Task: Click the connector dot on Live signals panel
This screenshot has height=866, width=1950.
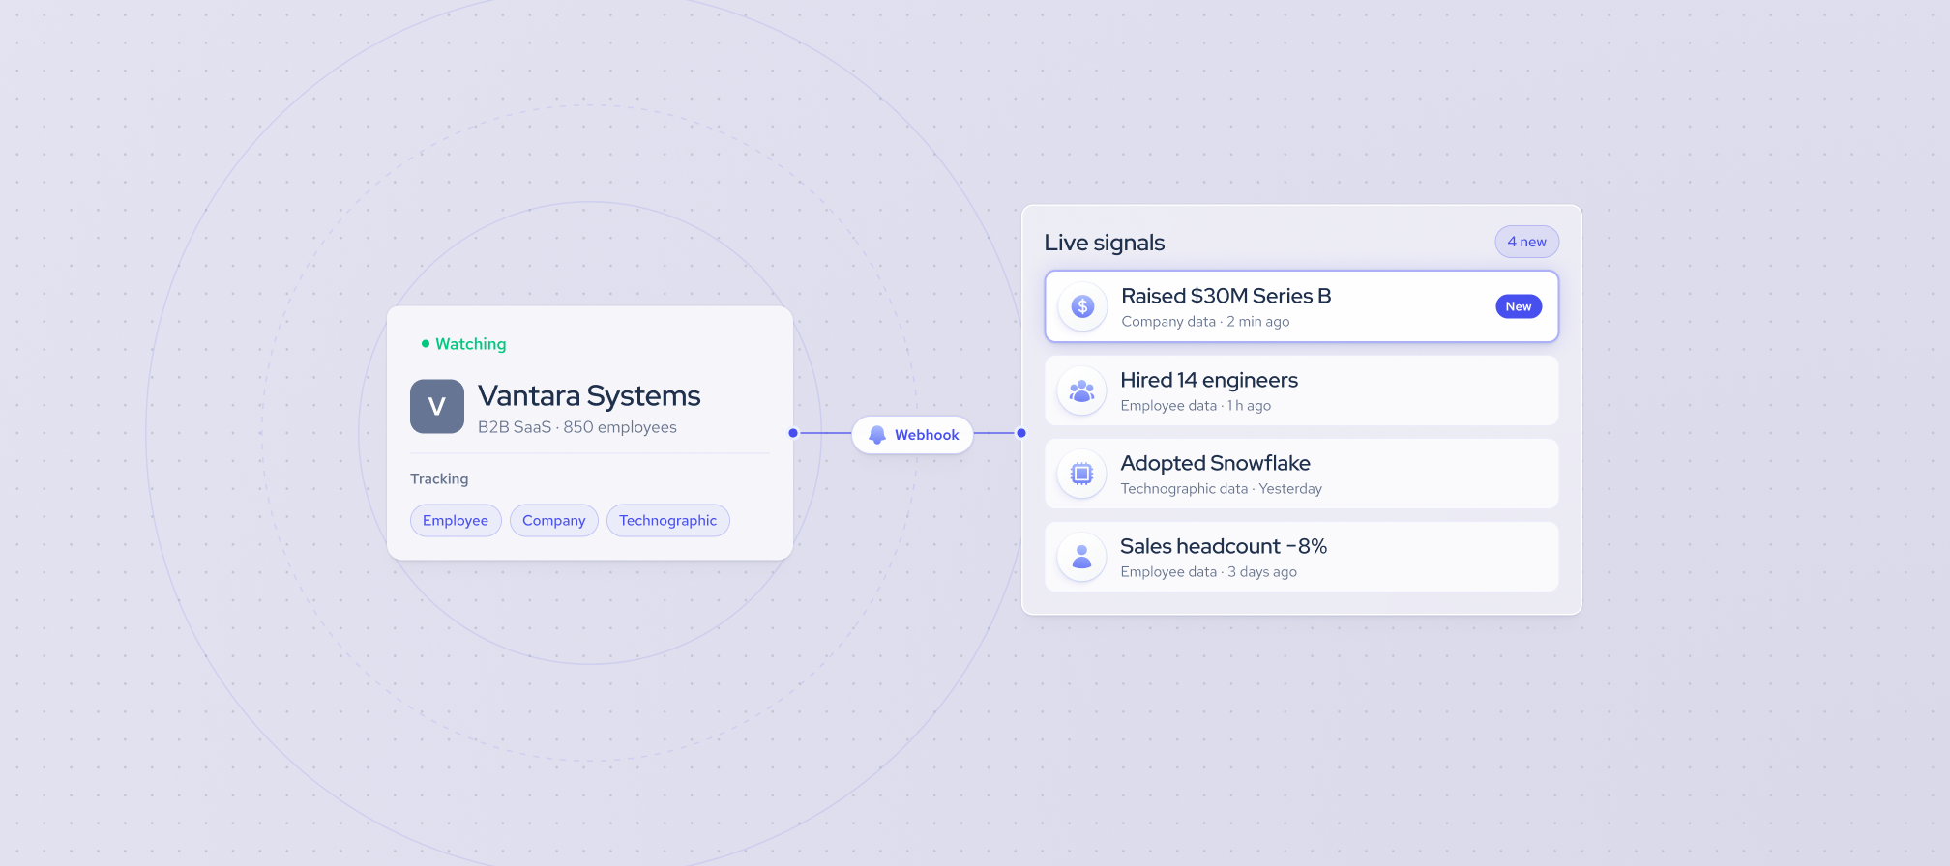Action: tap(1021, 433)
